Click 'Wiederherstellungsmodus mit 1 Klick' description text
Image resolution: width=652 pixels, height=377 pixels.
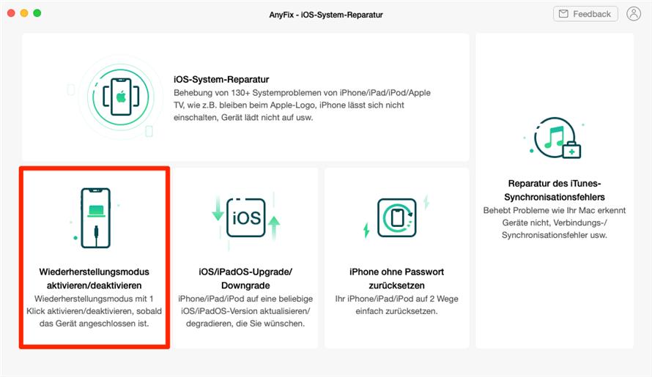click(x=94, y=311)
